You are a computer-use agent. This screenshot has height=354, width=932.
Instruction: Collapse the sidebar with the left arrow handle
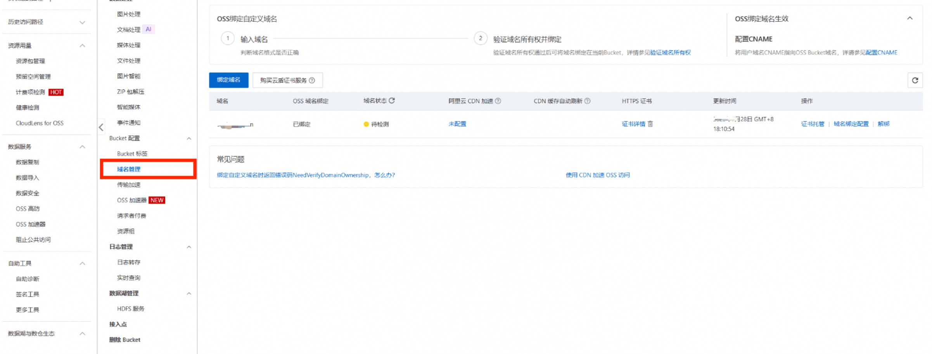pos(101,127)
